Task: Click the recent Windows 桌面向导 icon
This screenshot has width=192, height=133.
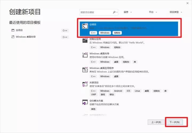Action: [13, 37]
